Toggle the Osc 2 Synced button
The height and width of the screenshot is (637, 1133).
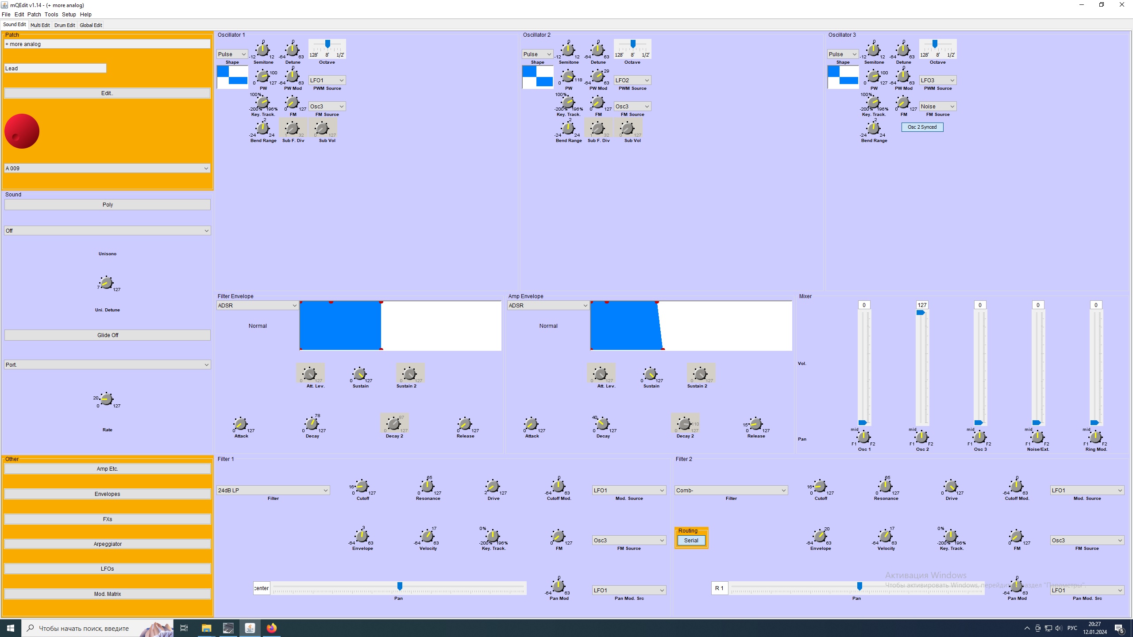pos(922,127)
